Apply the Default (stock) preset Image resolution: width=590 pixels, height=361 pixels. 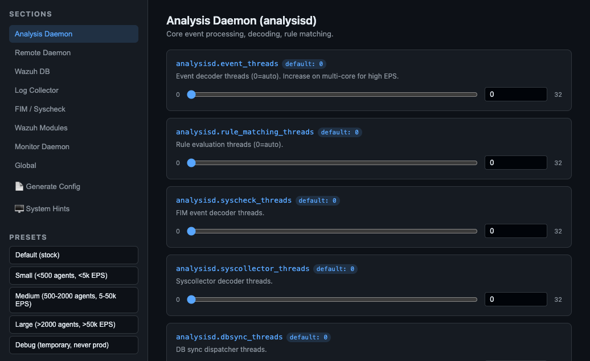point(74,255)
